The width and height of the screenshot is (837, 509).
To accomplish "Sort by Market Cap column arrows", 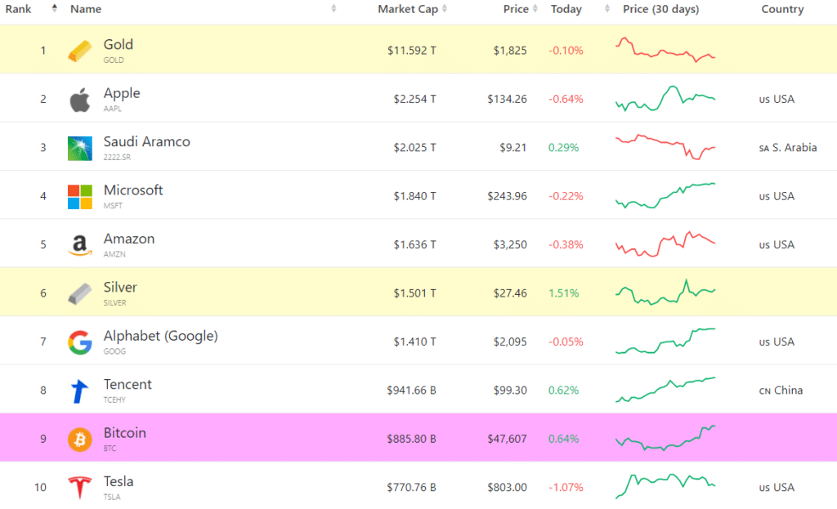I will [445, 9].
